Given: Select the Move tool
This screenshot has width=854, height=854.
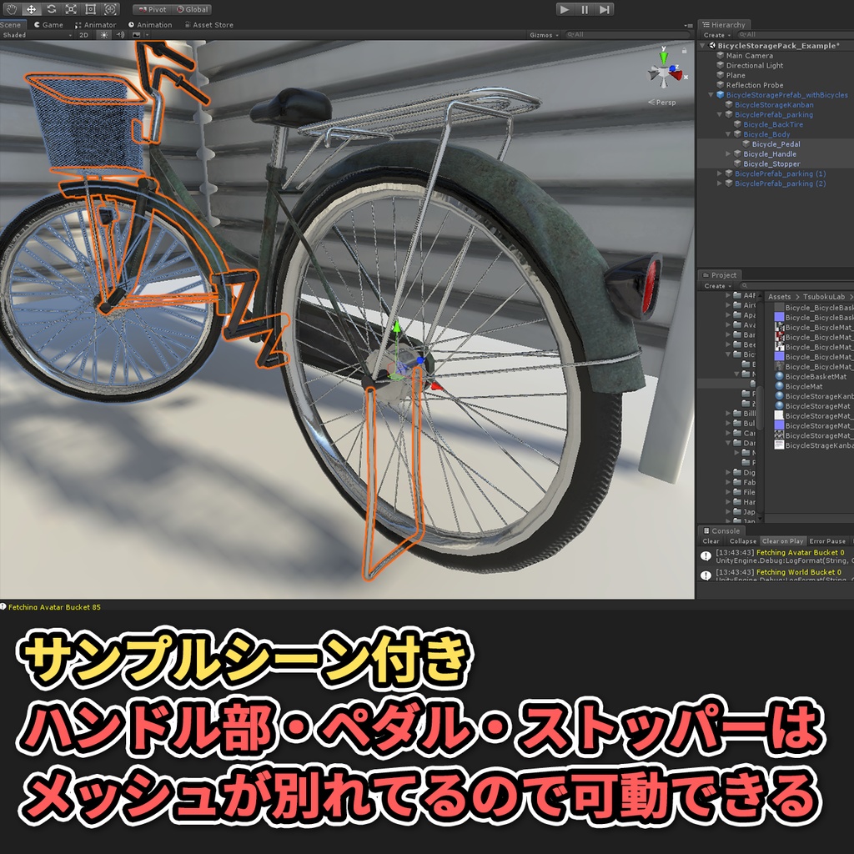Looking at the screenshot, I should (32, 9).
